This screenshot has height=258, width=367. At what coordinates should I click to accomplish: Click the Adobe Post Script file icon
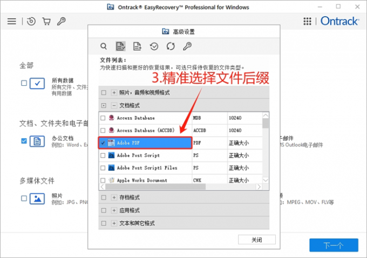point(111,155)
